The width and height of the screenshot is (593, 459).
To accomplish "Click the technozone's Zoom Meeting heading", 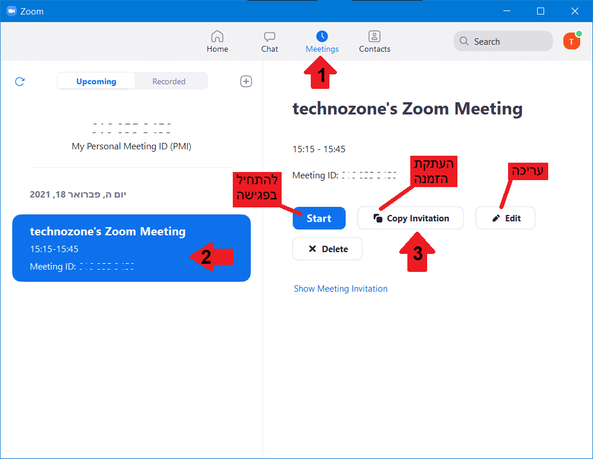I will click(x=407, y=109).
